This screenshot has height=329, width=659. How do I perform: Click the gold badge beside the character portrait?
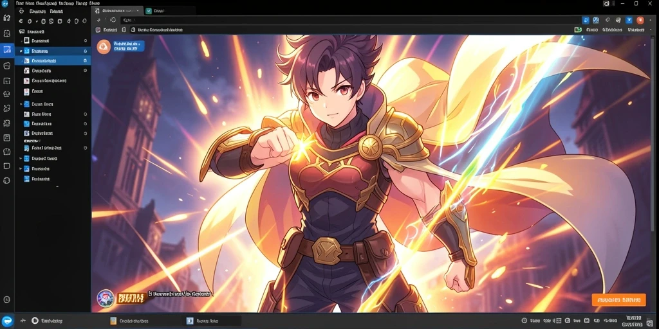tap(130, 298)
